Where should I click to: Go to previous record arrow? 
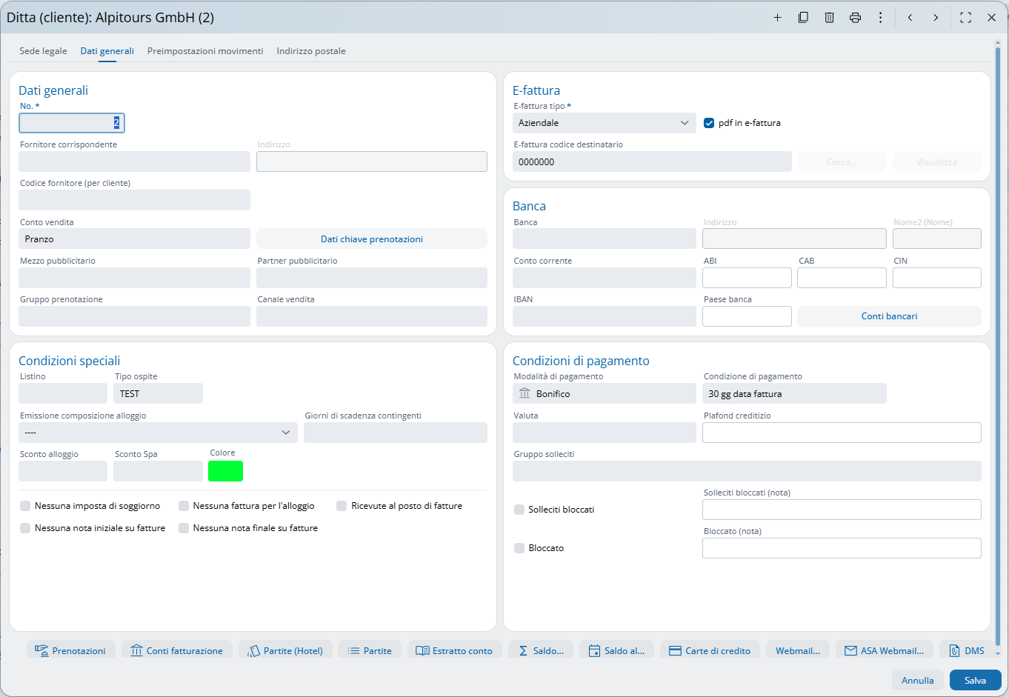[910, 18]
